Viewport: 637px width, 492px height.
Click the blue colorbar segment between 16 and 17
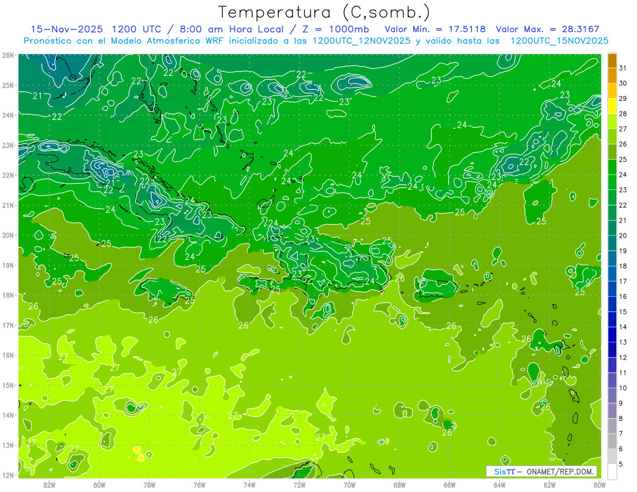612,289
